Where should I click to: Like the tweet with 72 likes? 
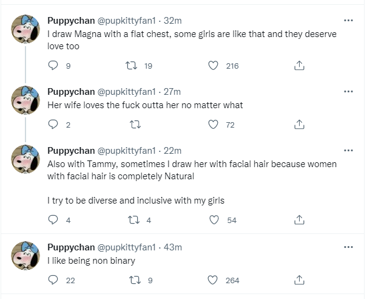(x=214, y=125)
